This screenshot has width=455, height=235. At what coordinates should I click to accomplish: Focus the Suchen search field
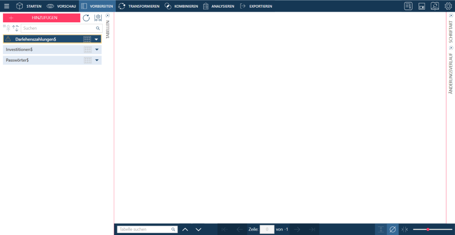[62, 28]
